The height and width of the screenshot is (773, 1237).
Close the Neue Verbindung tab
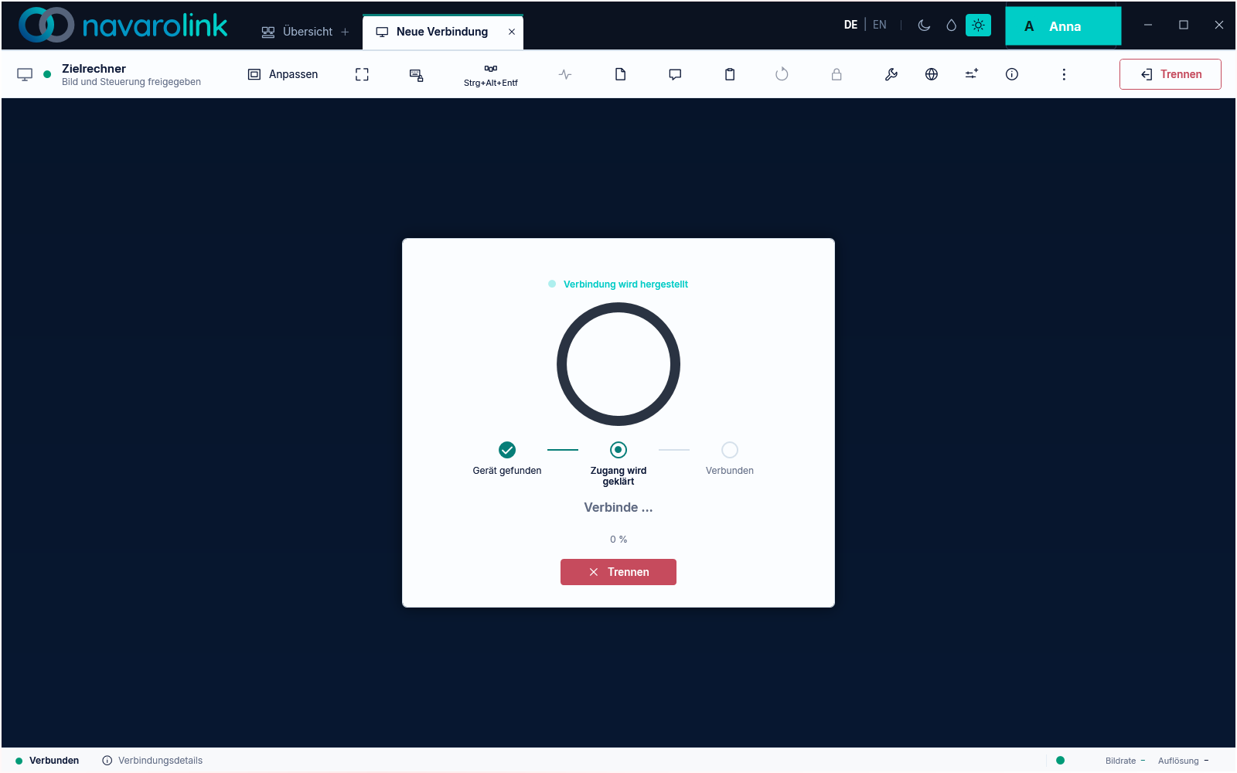click(x=512, y=32)
